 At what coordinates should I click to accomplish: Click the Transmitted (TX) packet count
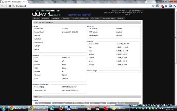tap(70, 90)
